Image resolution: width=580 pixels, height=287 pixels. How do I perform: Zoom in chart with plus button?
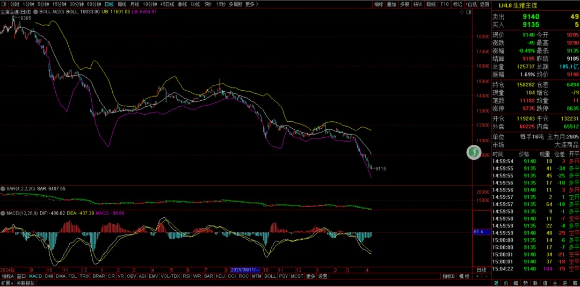tap(477, 276)
